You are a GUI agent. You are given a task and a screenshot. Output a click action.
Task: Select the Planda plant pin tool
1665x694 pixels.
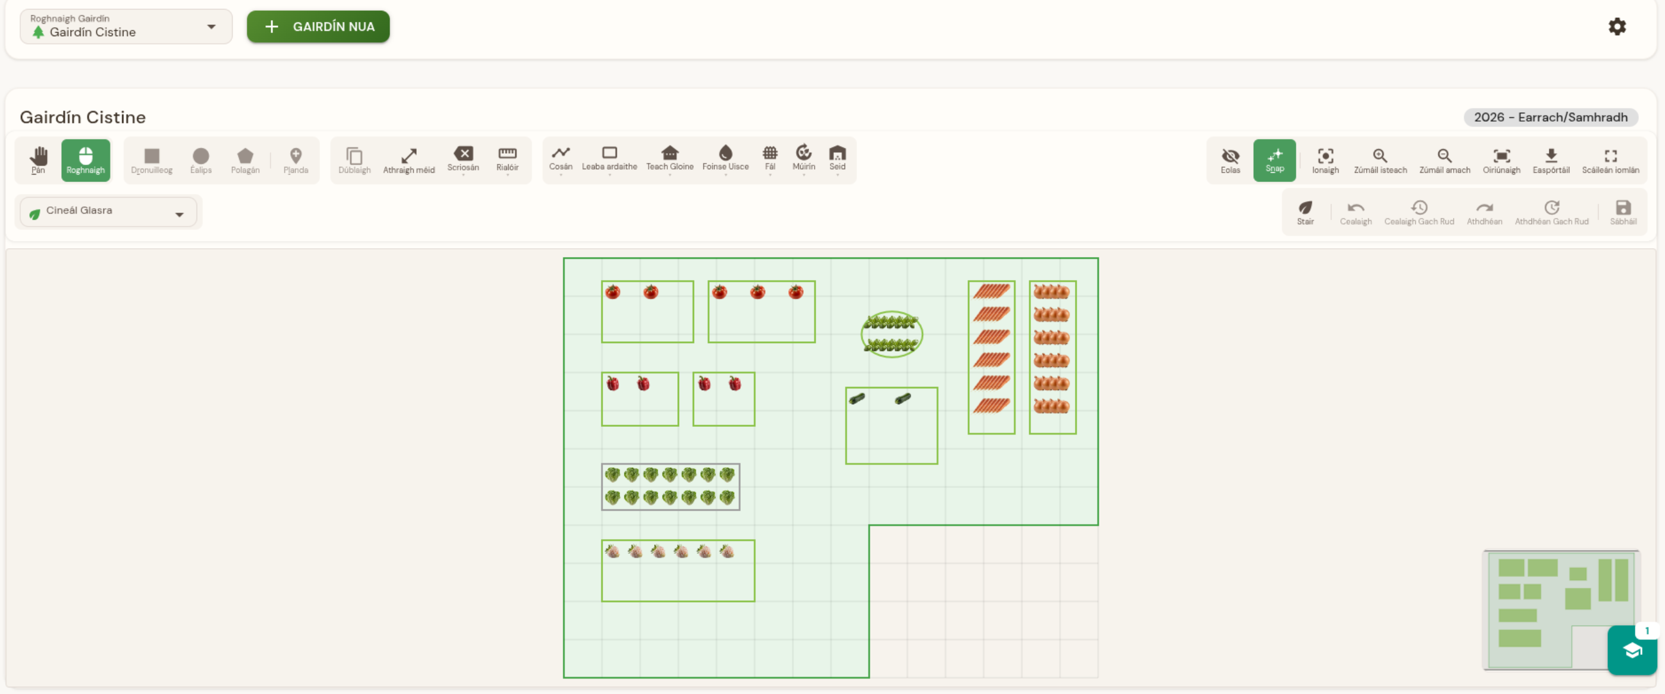296,160
